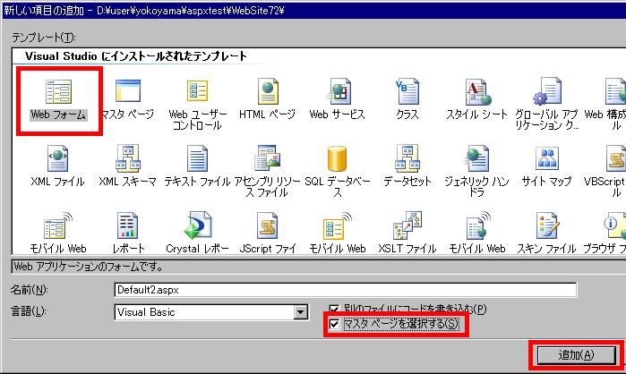Image resolution: width=626 pixels, height=374 pixels.
Task: Click the 言語(L) label
Action: pos(29,311)
